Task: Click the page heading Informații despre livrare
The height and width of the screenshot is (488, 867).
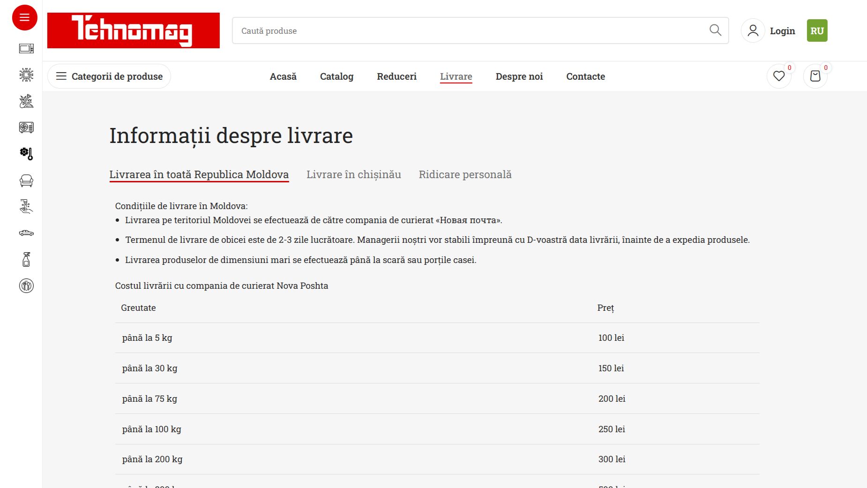Action: (x=231, y=136)
